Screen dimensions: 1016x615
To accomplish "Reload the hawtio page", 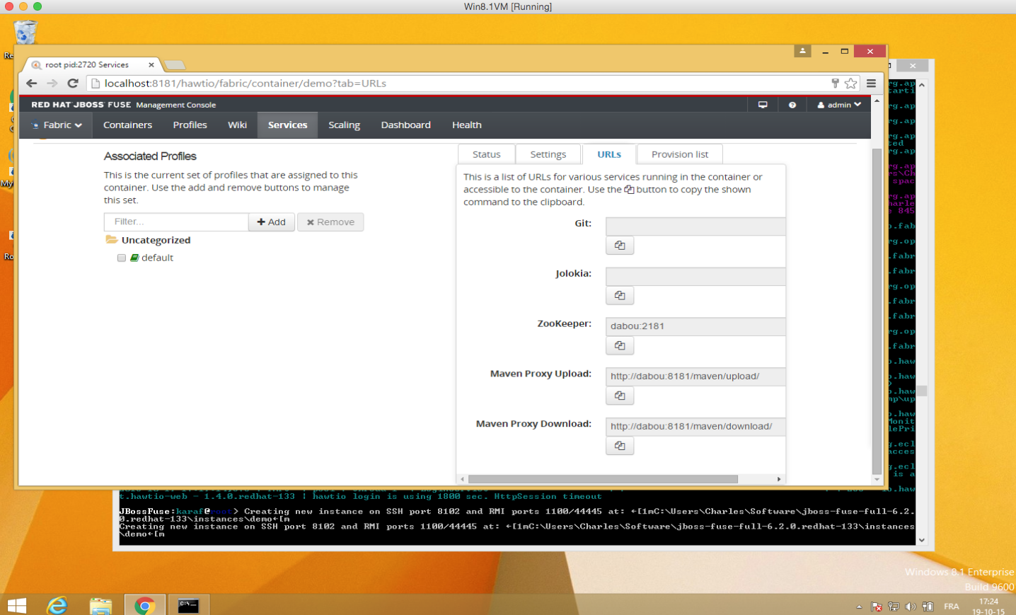I will tap(73, 84).
